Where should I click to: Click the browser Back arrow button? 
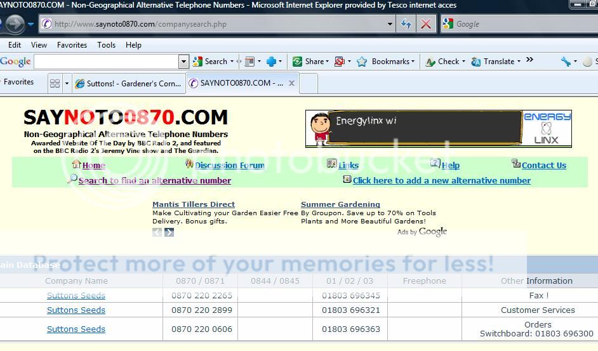[15, 24]
